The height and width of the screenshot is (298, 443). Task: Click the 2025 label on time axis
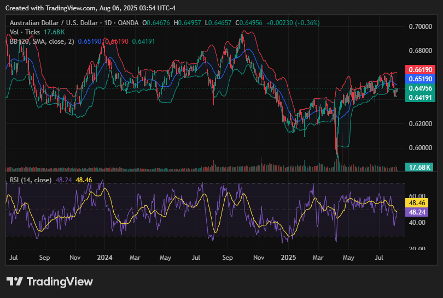pyautogui.click(x=288, y=258)
